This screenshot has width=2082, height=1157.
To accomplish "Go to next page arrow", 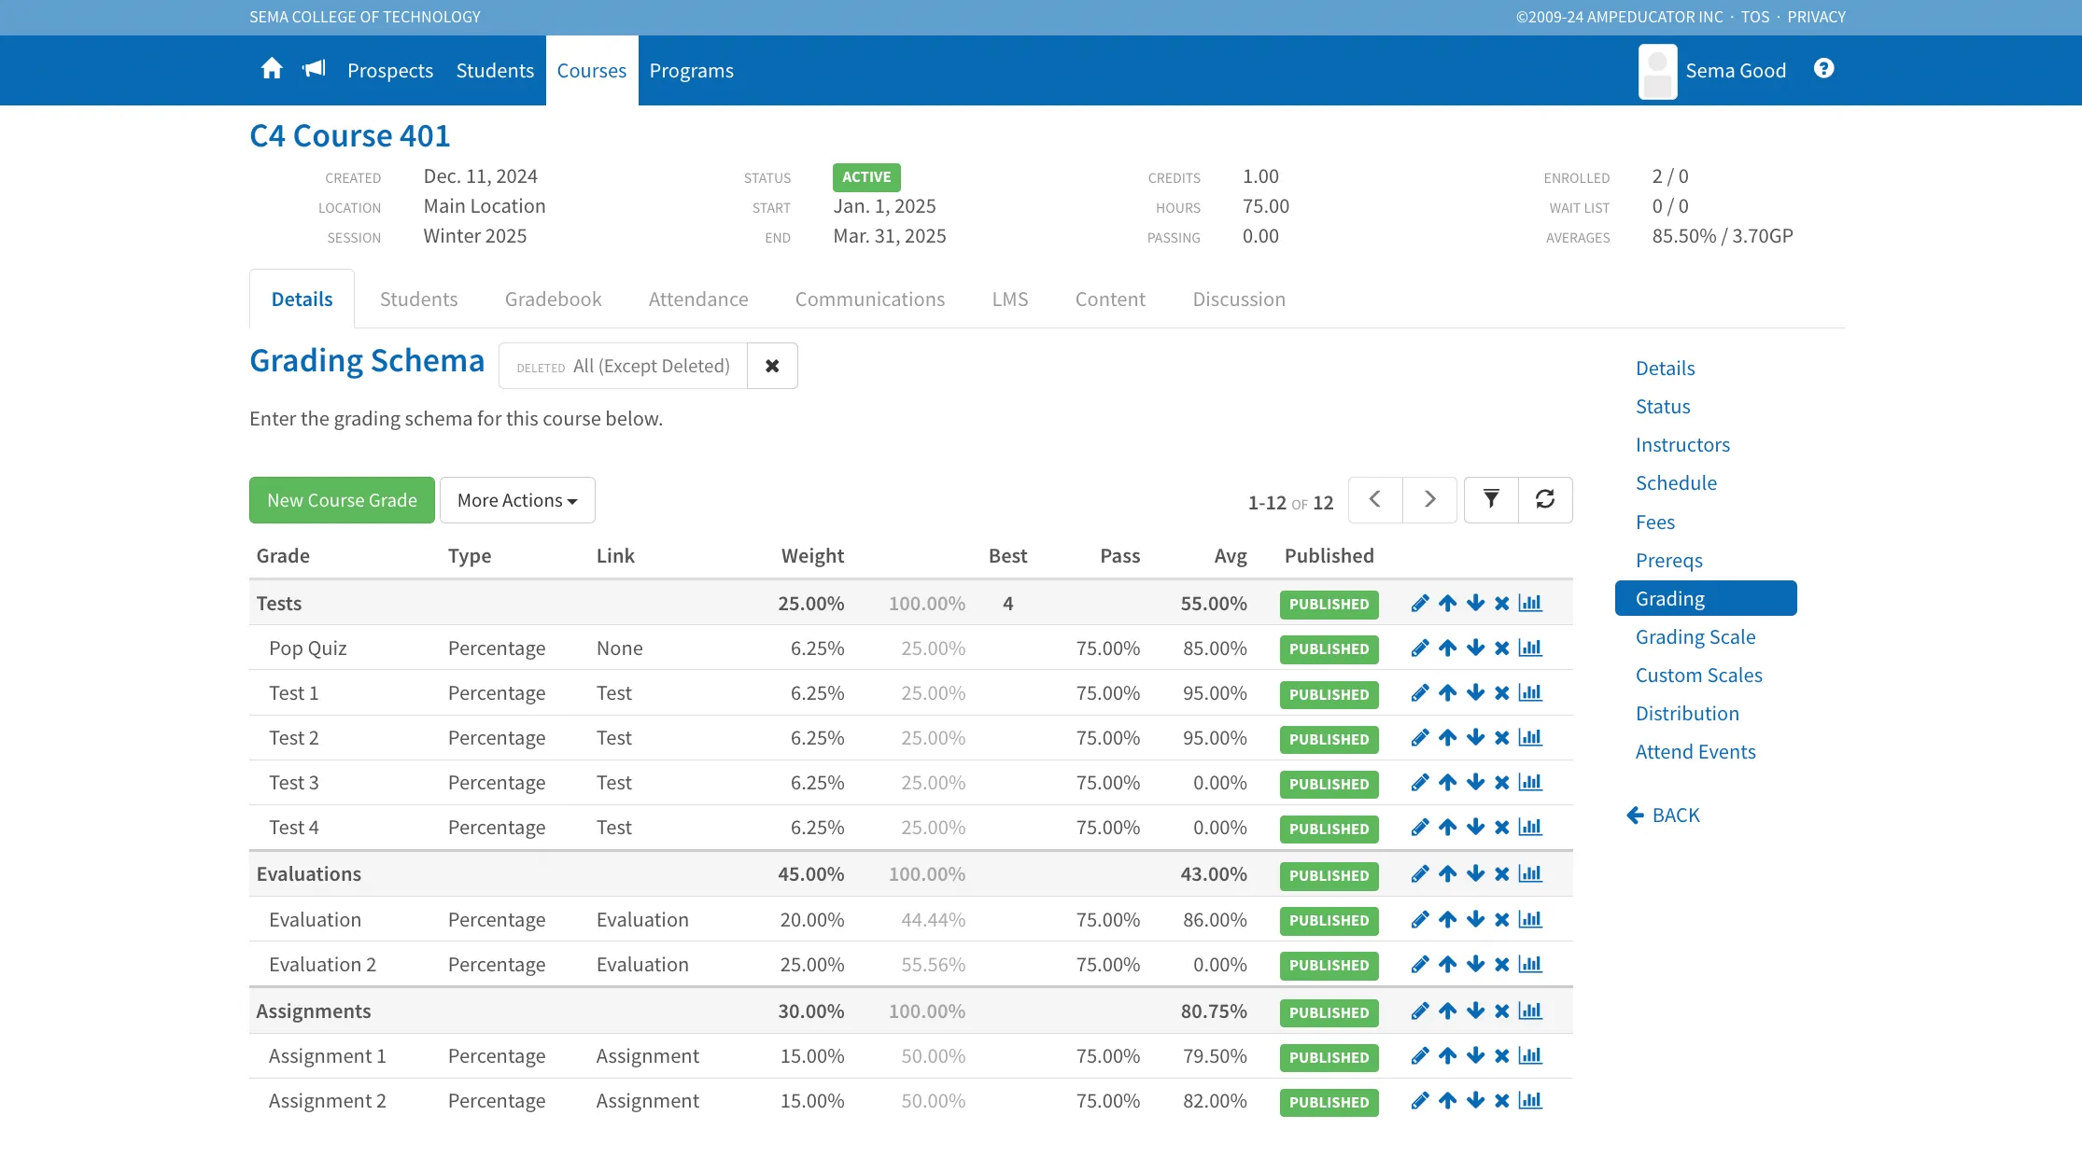I will (1429, 499).
